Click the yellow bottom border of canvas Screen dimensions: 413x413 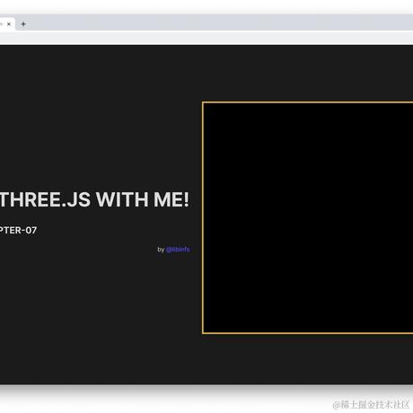(308, 333)
